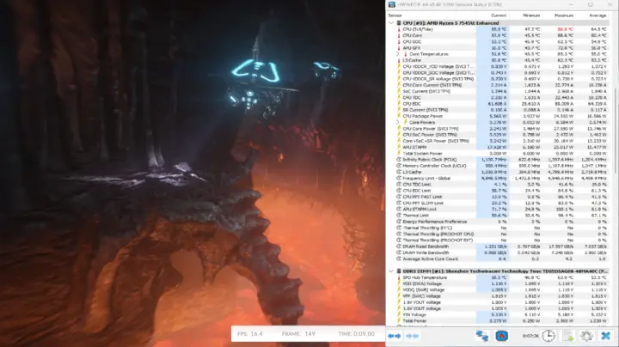Select the Memory Controller Clock (UCLK) row
619x347 pixels.
click(498, 166)
